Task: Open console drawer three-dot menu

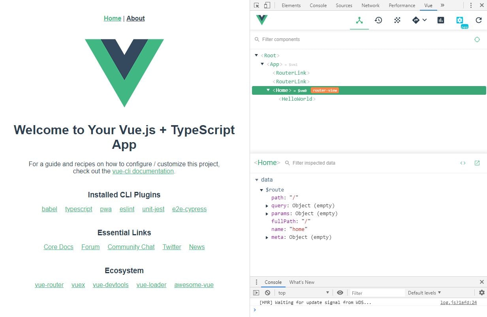Action: pyautogui.click(x=256, y=282)
